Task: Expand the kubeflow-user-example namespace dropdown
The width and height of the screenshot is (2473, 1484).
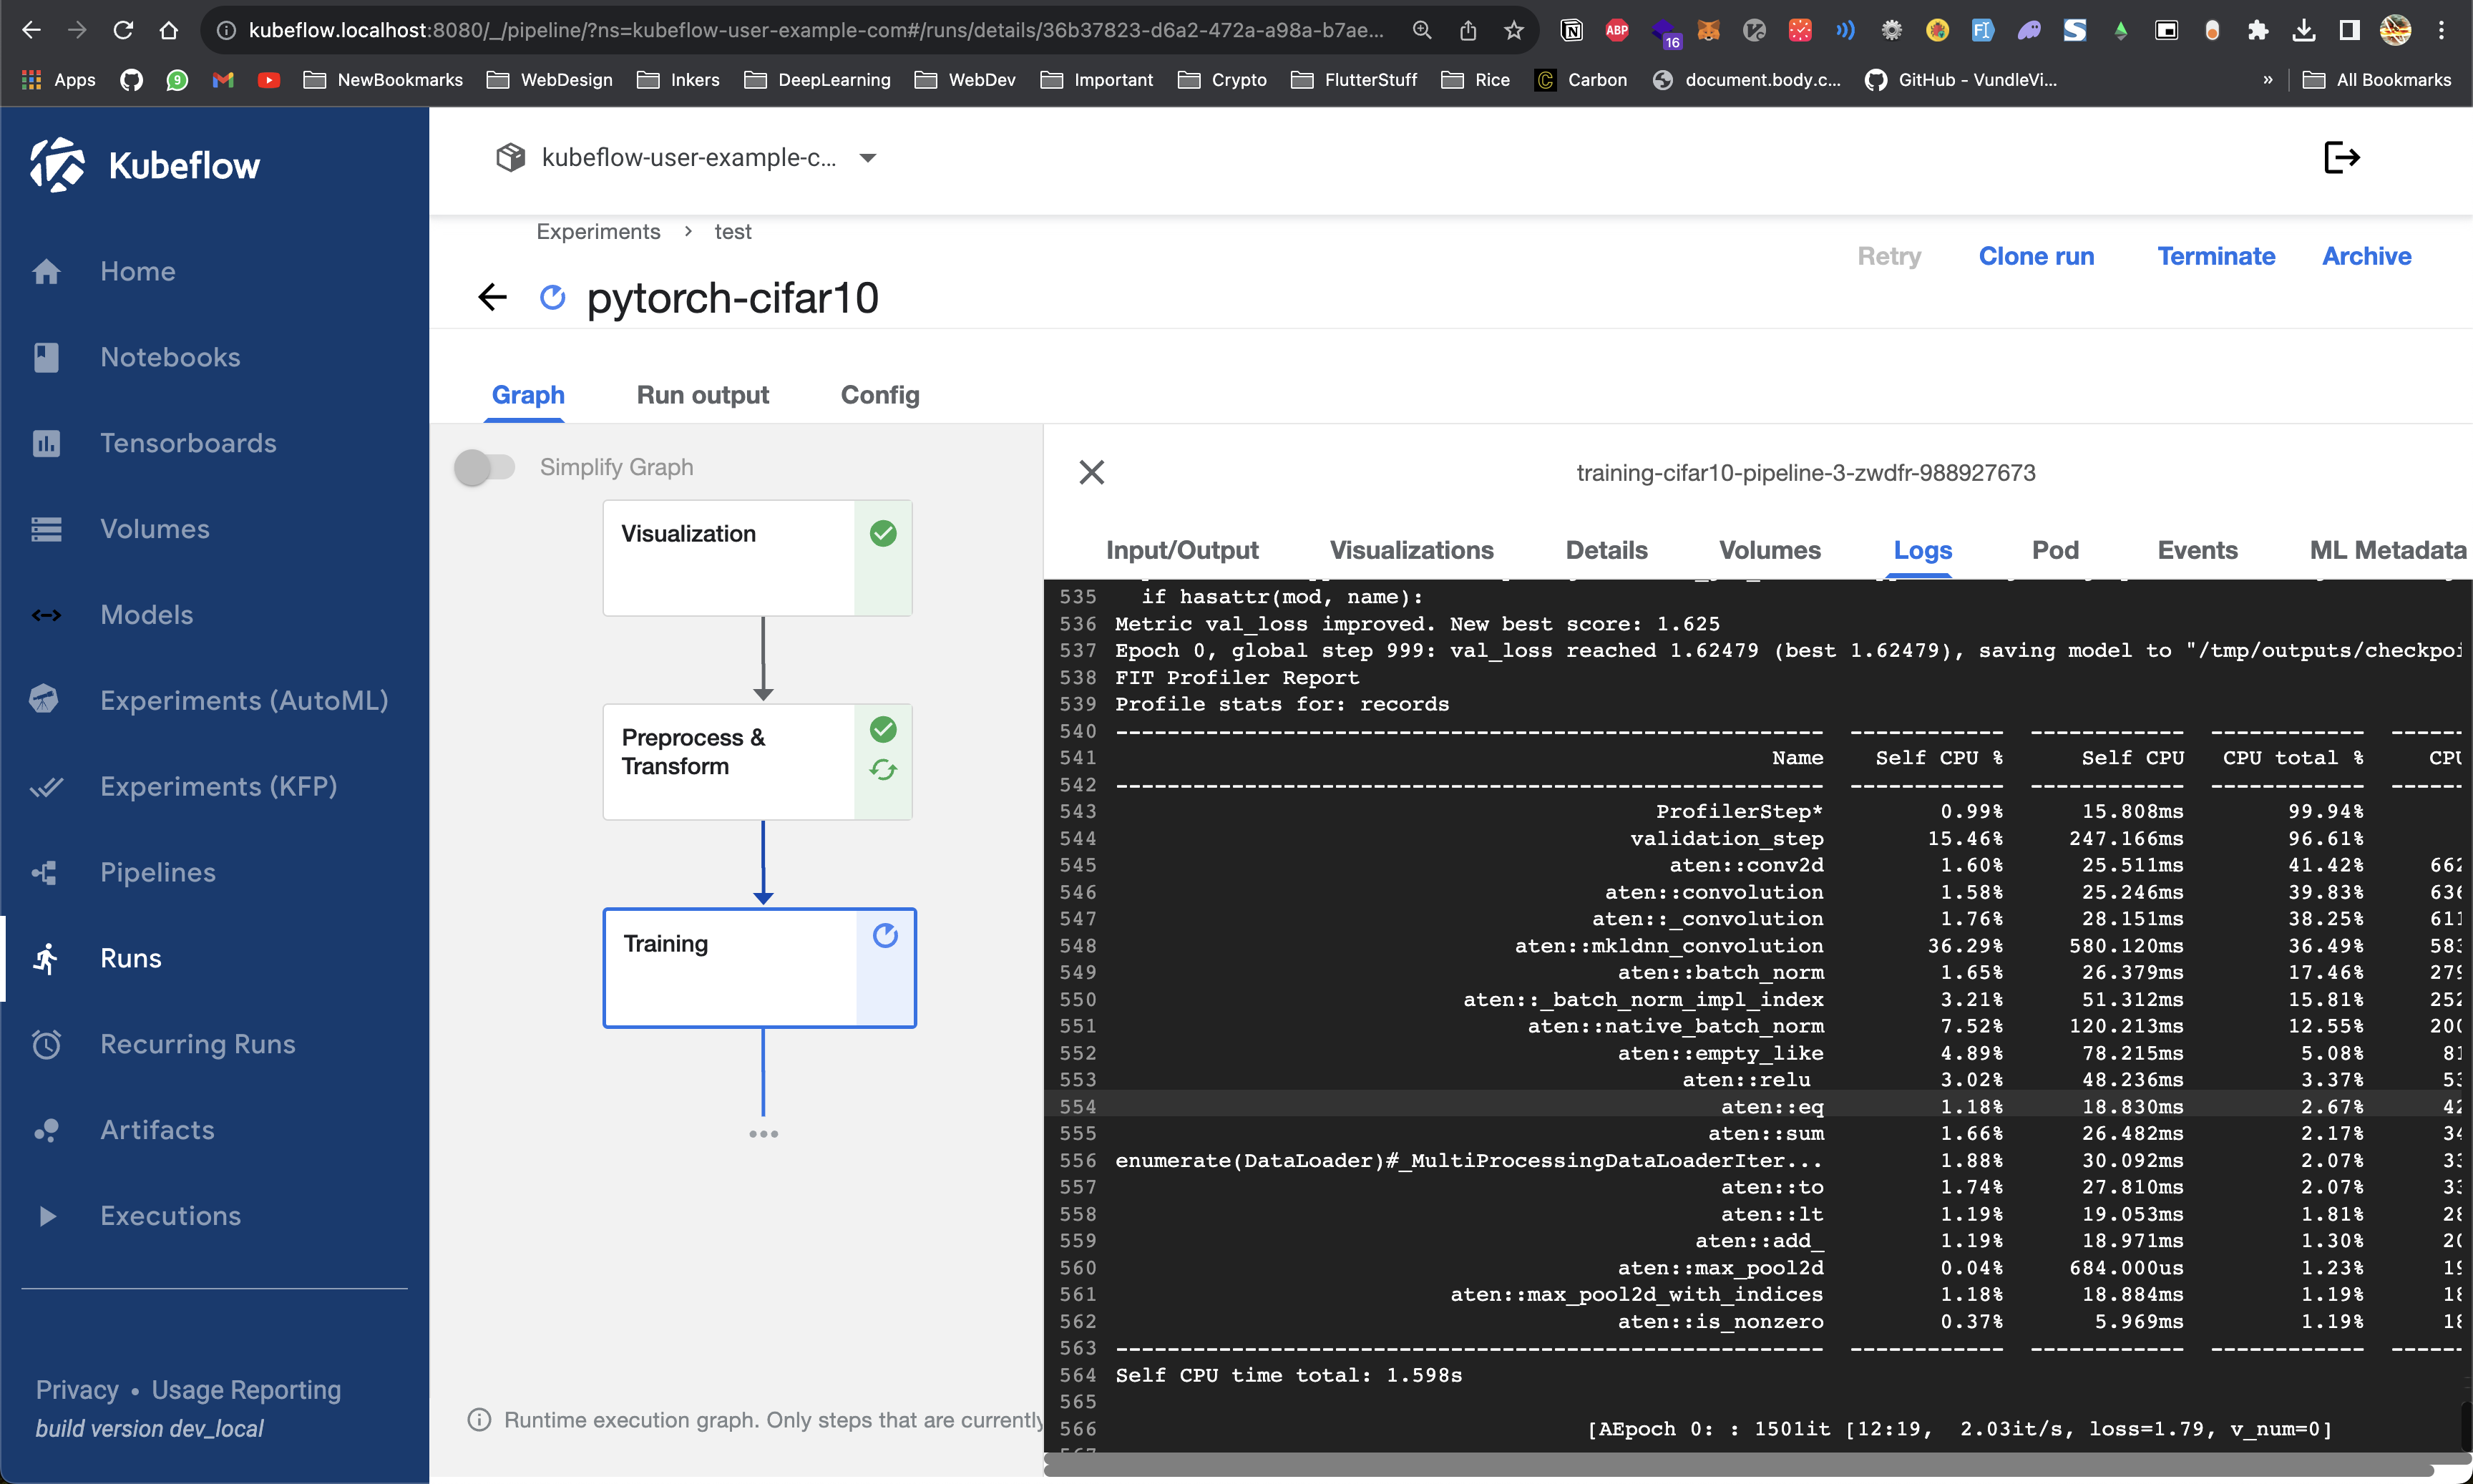Action: click(868, 158)
